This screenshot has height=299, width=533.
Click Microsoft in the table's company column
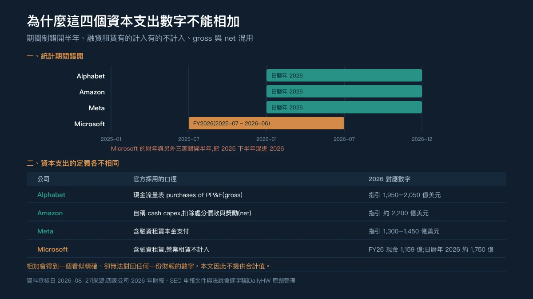[52, 249]
